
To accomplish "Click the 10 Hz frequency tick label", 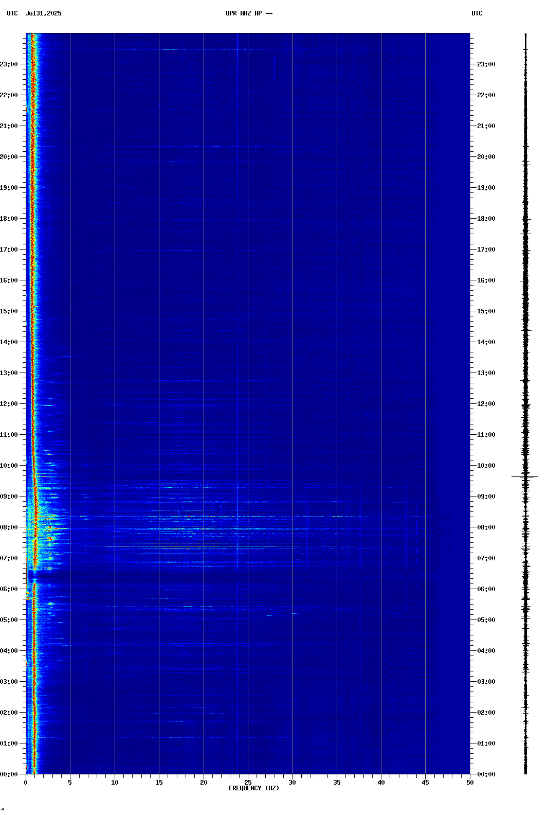I will coord(115,783).
